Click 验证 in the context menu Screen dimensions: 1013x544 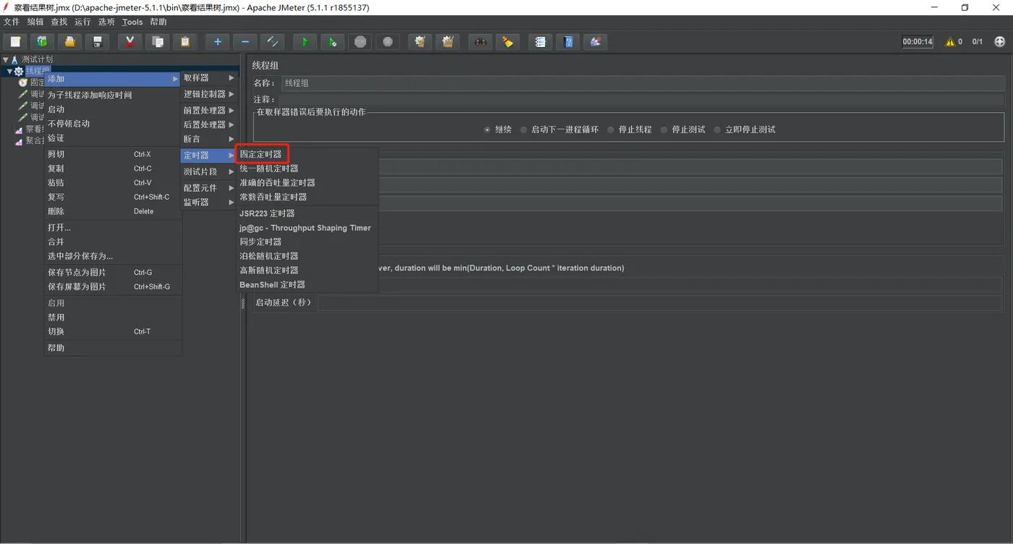[112, 138]
